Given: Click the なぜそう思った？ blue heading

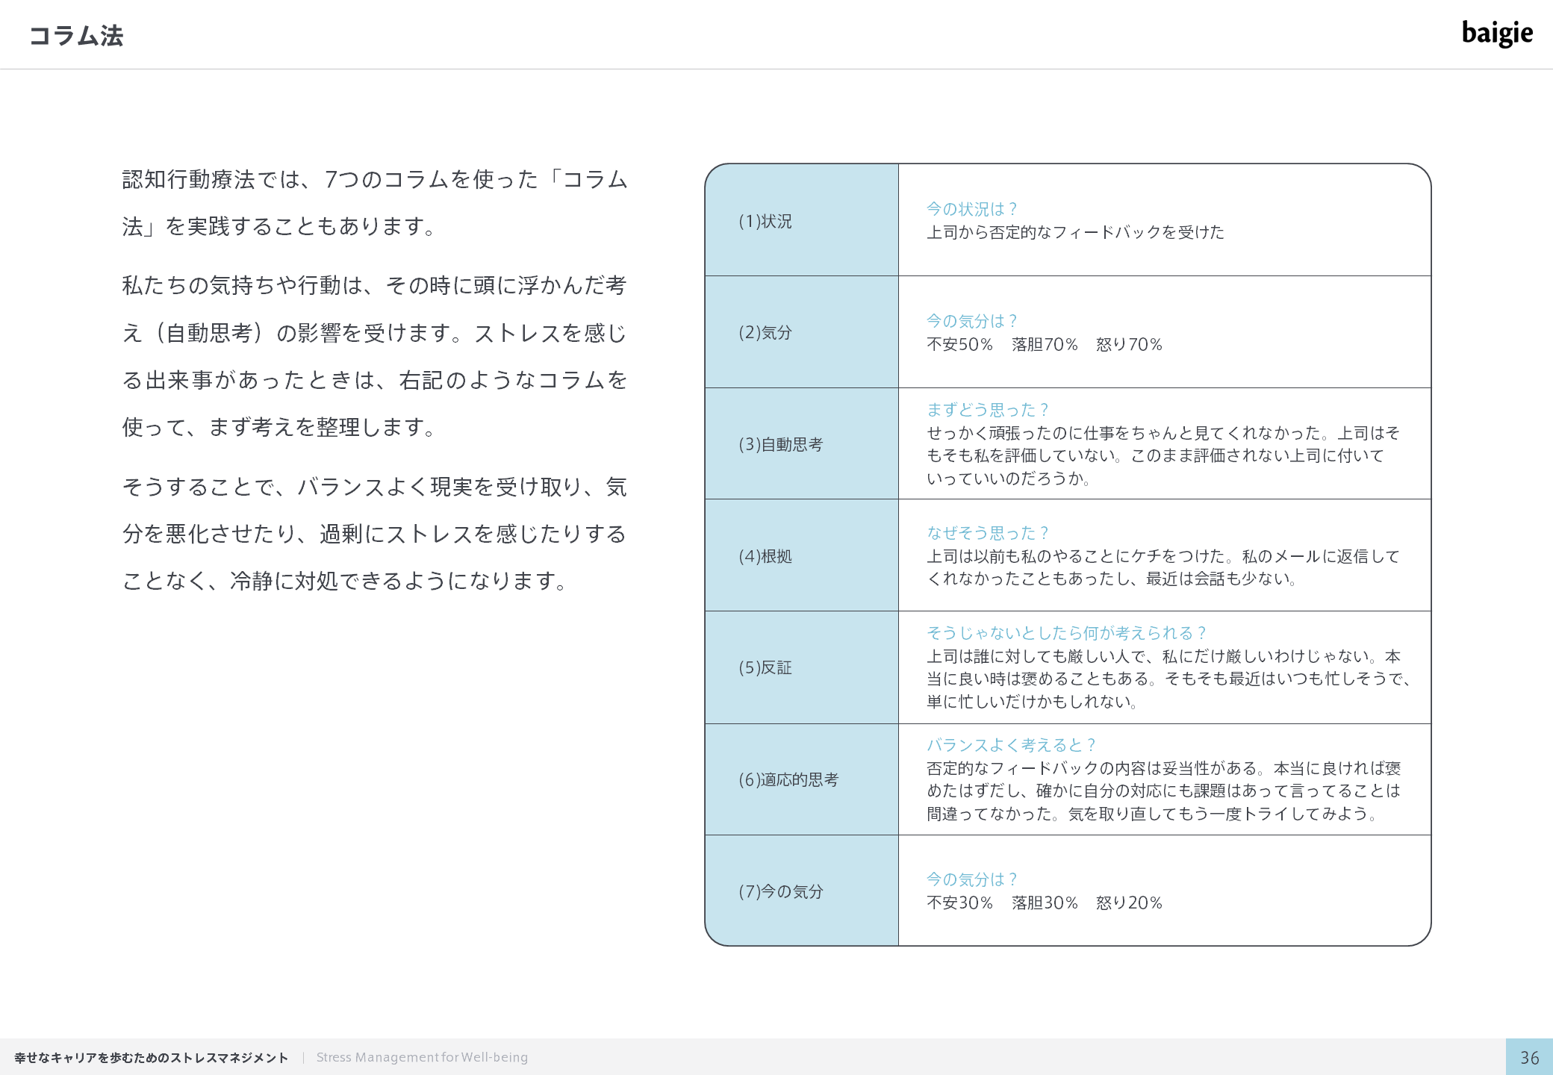Looking at the screenshot, I should (x=987, y=533).
